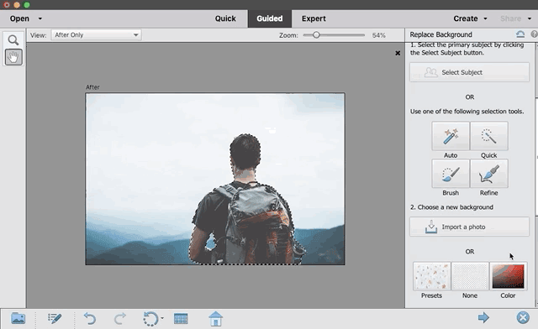This screenshot has height=329, width=538.
Task: Open help for Replace Background
Action: [x=535, y=34]
